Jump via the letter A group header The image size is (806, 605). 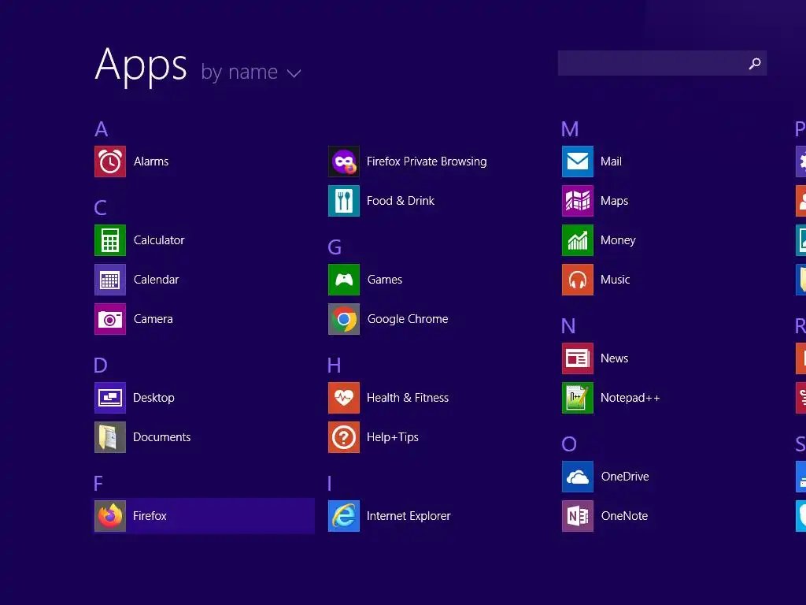tap(102, 129)
